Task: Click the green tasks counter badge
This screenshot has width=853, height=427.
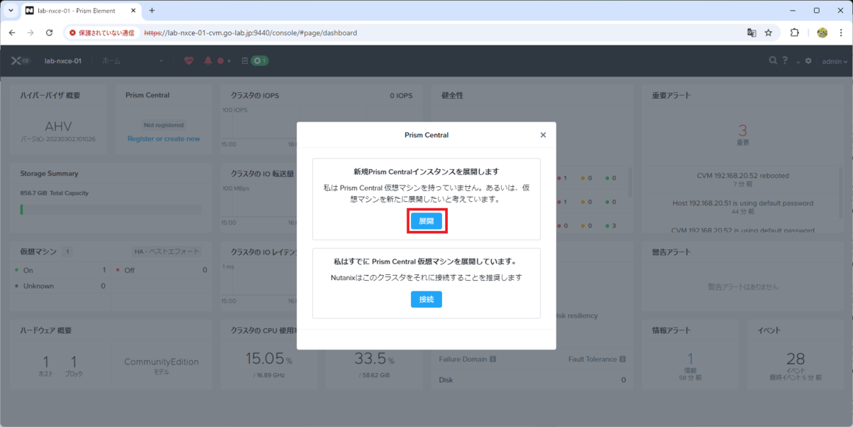Action: coord(259,61)
